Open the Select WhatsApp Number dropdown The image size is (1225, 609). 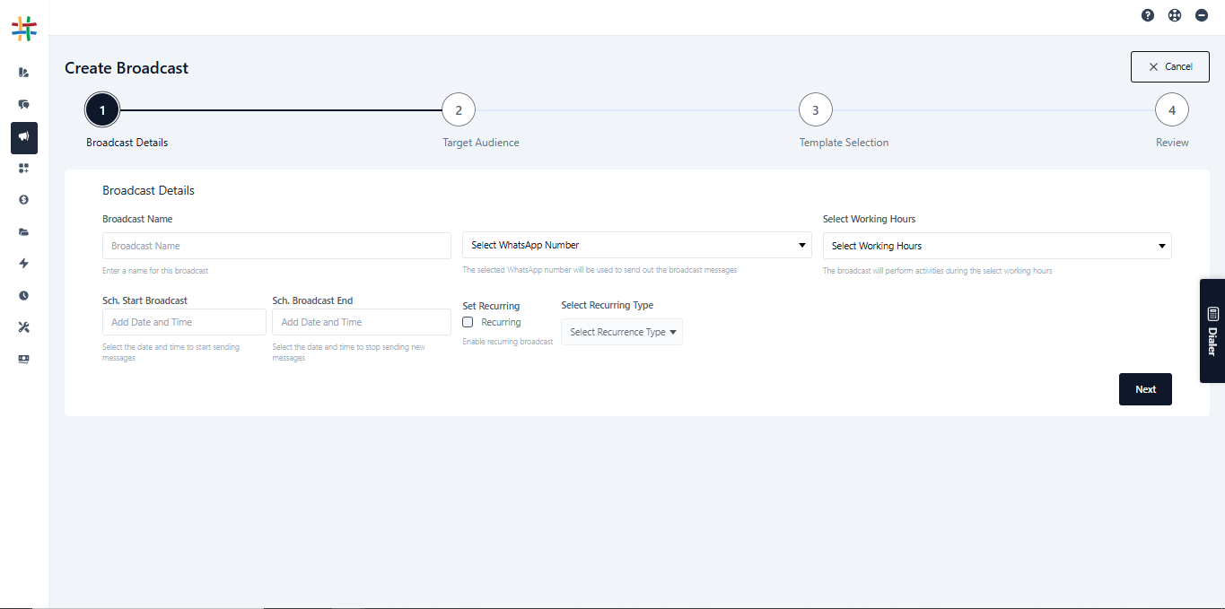coord(636,245)
